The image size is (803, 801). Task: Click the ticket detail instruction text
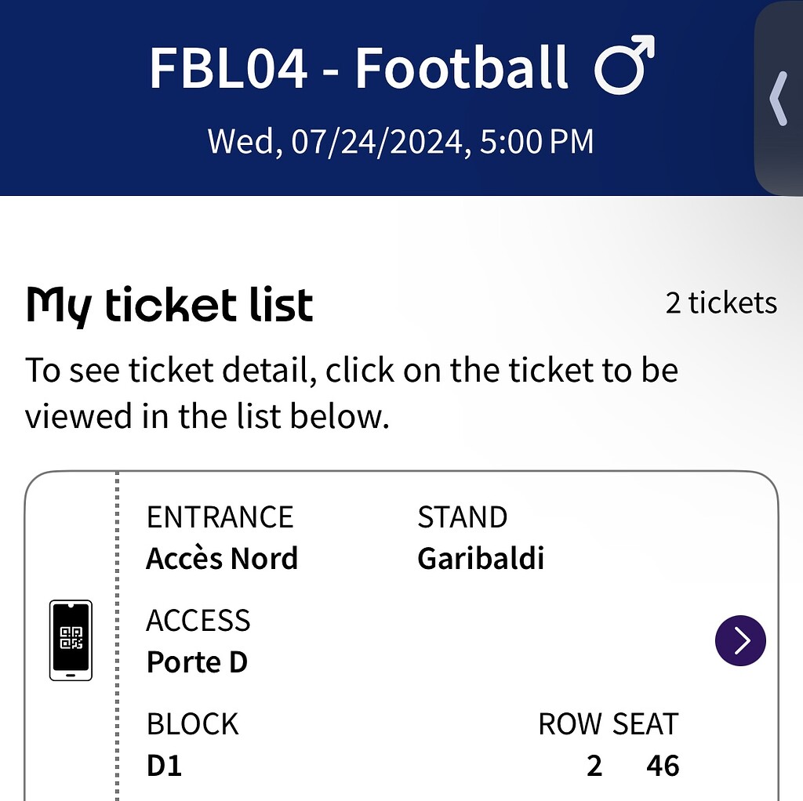click(351, 393)
